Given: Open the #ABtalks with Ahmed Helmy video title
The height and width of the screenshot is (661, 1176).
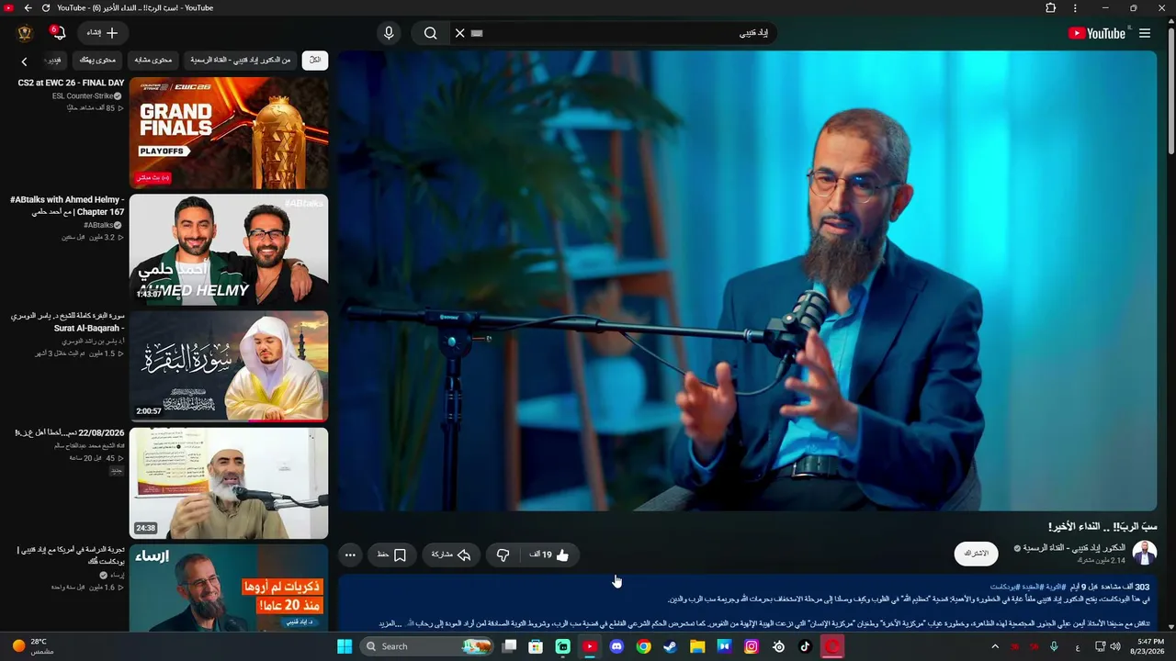Looking at the screenshot, I should point(67,206).
